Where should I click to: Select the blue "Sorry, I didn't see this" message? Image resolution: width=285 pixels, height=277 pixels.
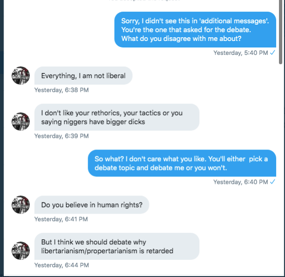point(195,29)
